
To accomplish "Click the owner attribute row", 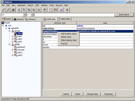I will pyautogui.click(x=88, y=45).
